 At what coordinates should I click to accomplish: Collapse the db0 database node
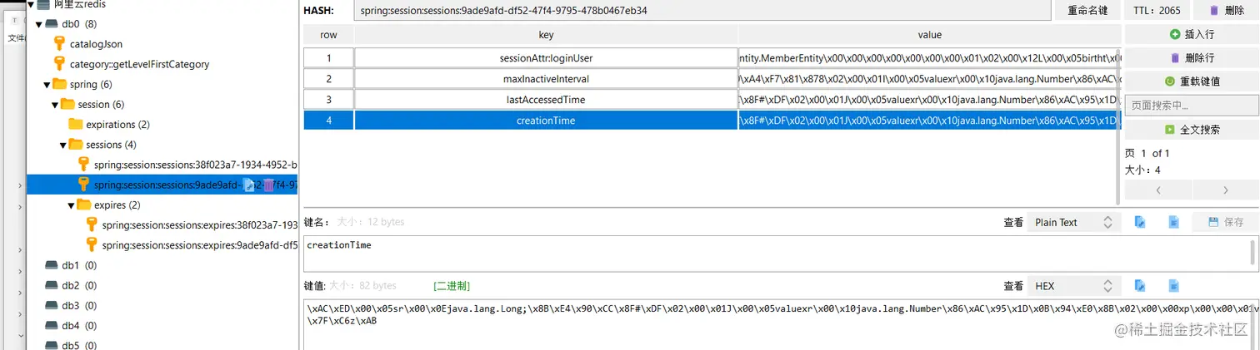(38, 24)
